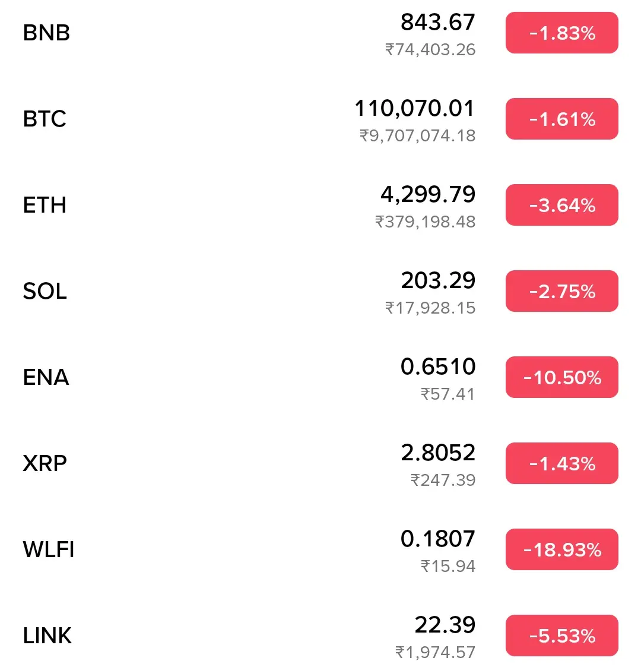Open the ETH coin listing
Image resolution: width=641 pixels, height=667 pixels.
(320, 205)
